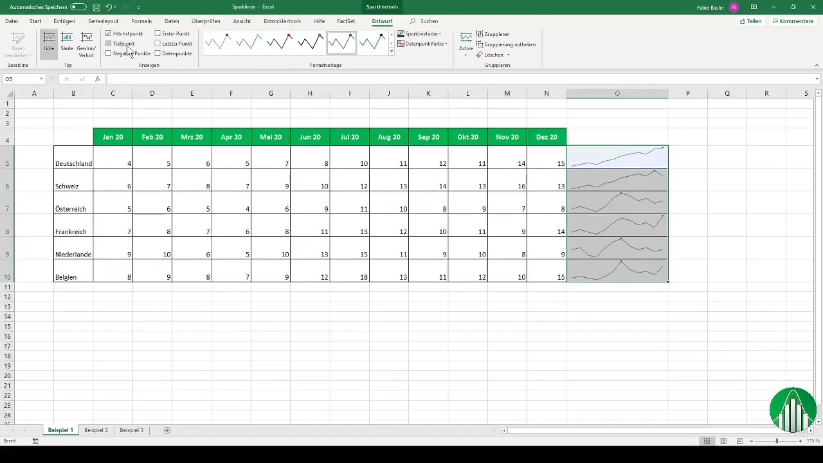Click the insert function fx icon

click(98, 78)
